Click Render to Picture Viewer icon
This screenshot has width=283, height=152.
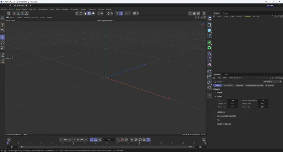coord(194,13)
